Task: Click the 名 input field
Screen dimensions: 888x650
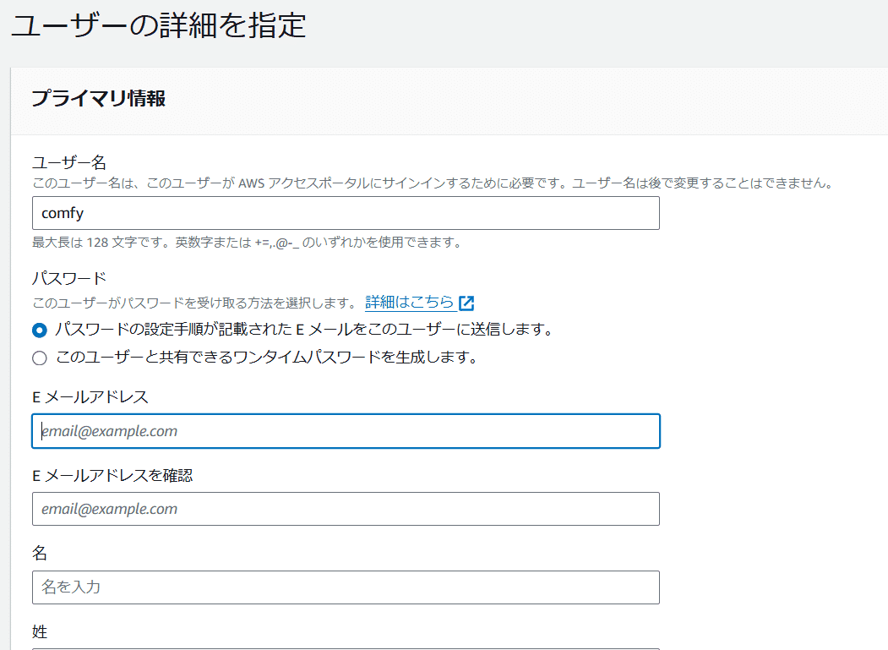Action: (x=346, y=587)
